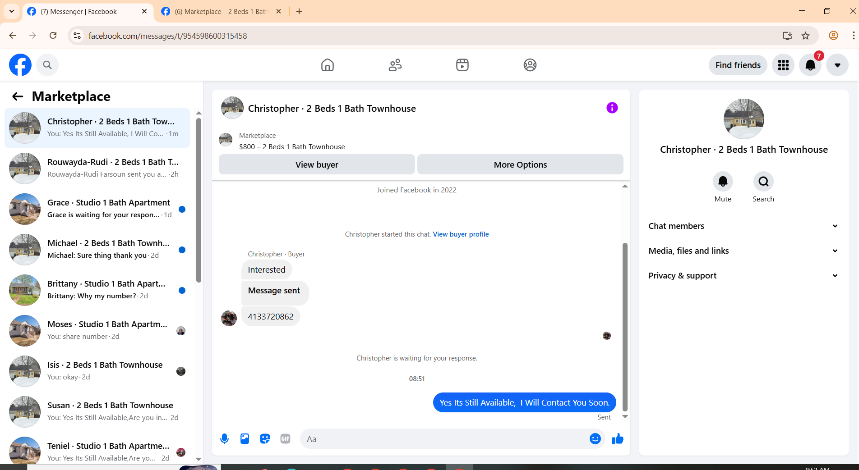Click Find friends button

[x=738, y=65]
